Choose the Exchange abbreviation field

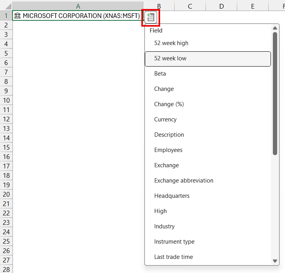[x=208, y=181]
